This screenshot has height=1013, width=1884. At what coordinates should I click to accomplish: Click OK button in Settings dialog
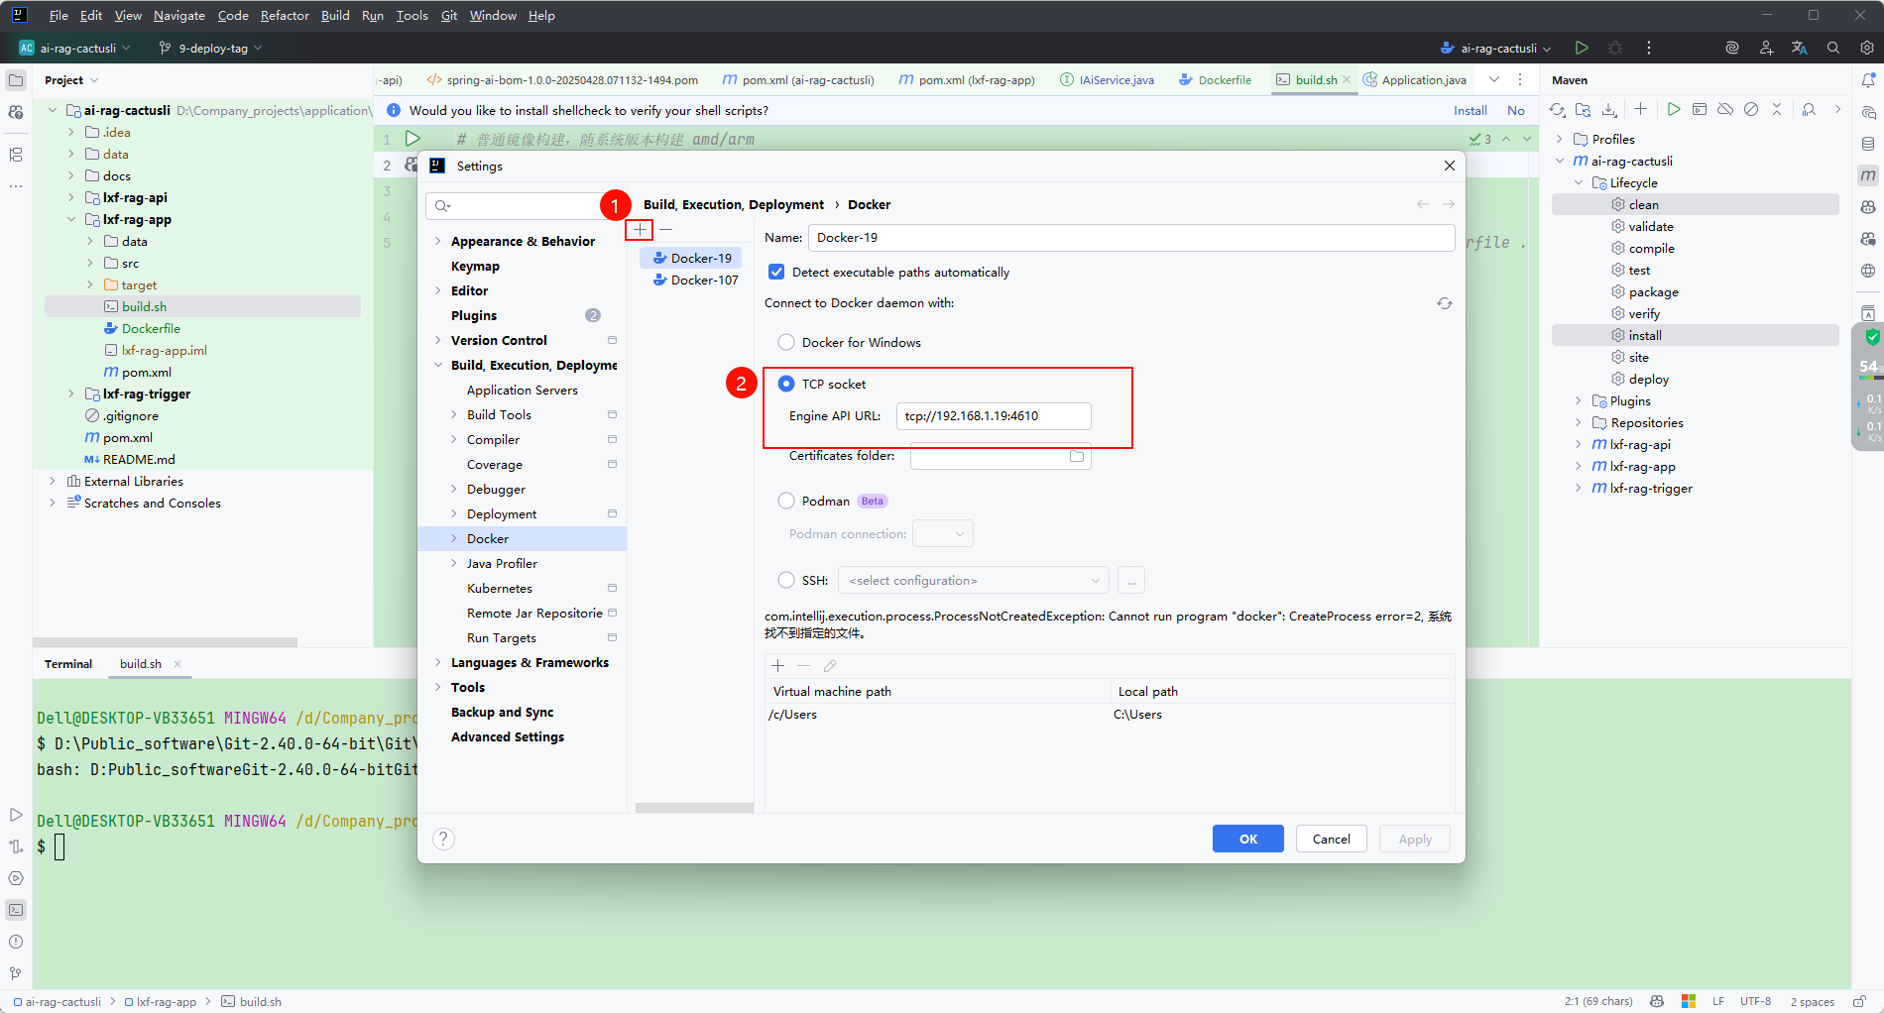tap(1248, 839)
